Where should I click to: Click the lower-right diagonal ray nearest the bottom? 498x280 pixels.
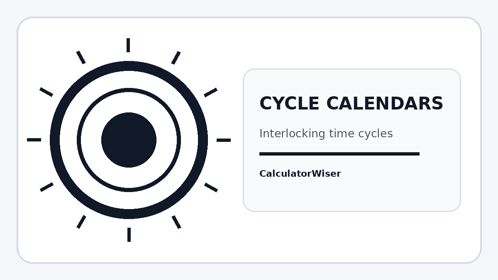coord(176,222)
